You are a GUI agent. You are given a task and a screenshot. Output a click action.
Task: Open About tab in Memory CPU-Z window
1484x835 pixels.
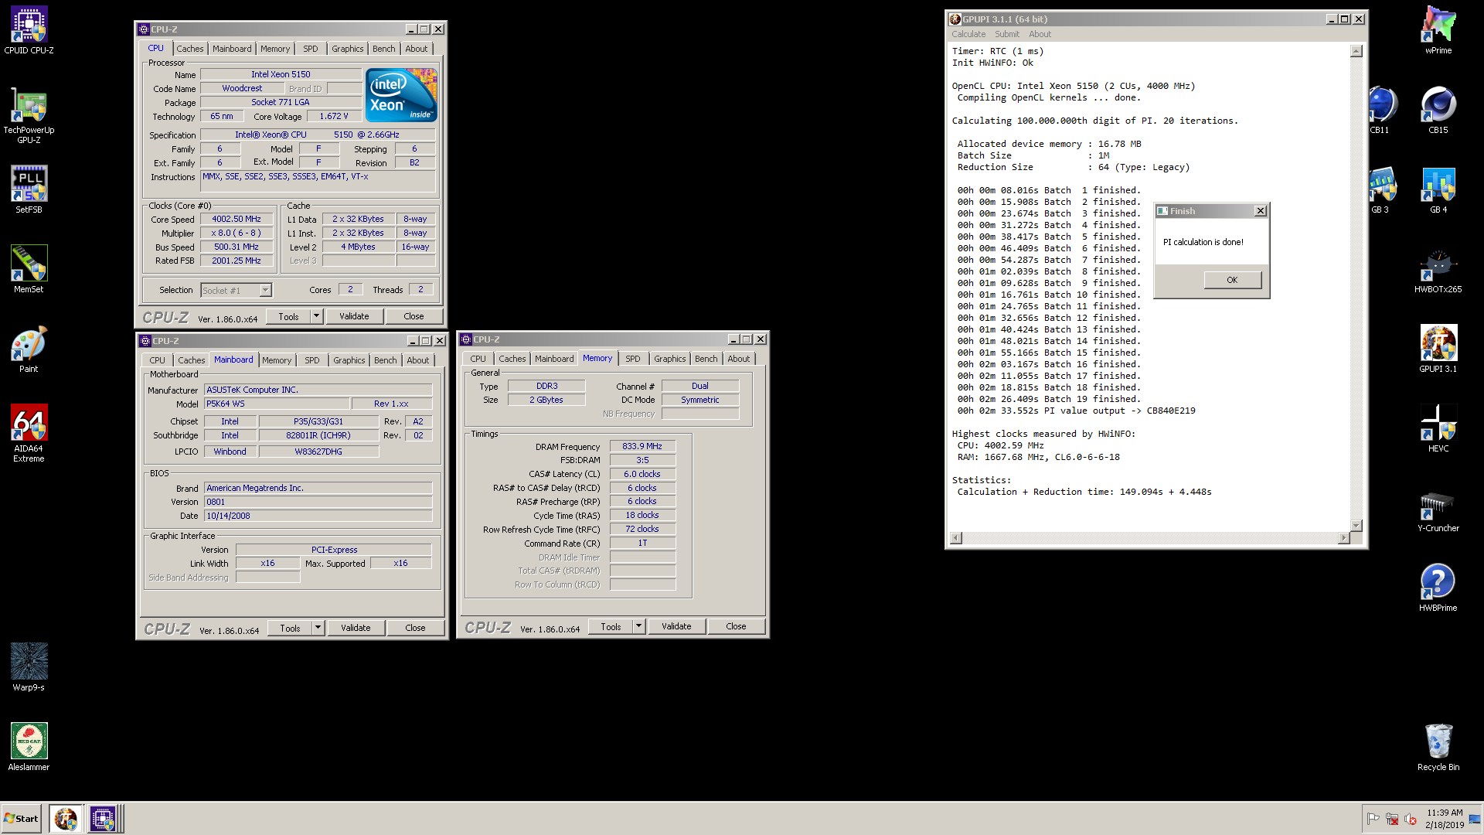pyautogui.click(x=738, y=359)
